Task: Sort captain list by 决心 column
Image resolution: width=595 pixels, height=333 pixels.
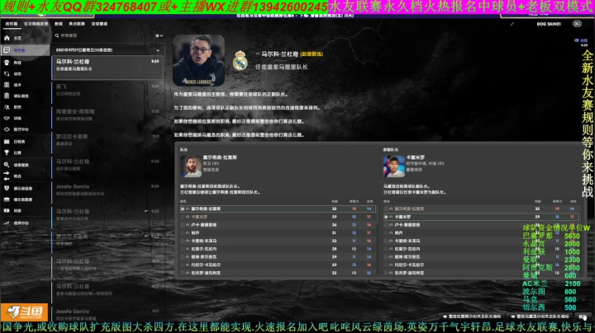Action: coord(369,201)
